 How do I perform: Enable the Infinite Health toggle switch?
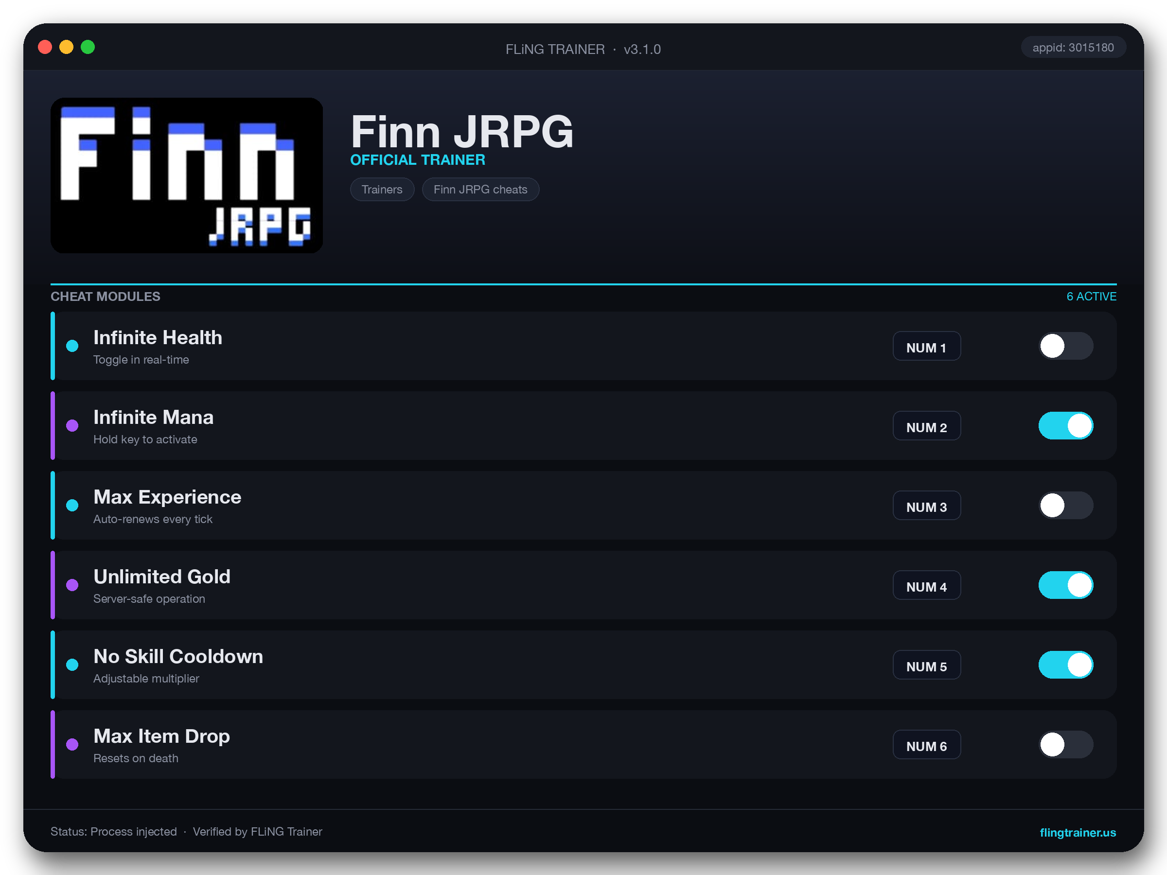pyautogui.click(x=1066, y=346)
